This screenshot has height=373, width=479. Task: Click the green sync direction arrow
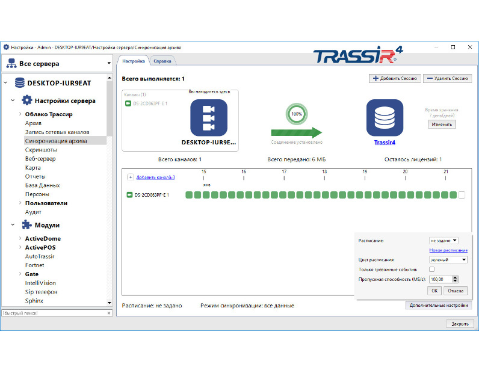[296, 132]
